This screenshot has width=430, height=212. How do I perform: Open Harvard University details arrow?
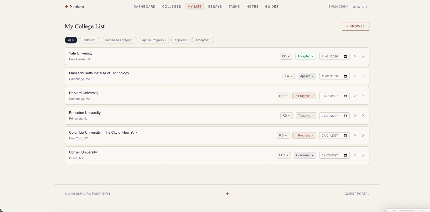point(363,96)
